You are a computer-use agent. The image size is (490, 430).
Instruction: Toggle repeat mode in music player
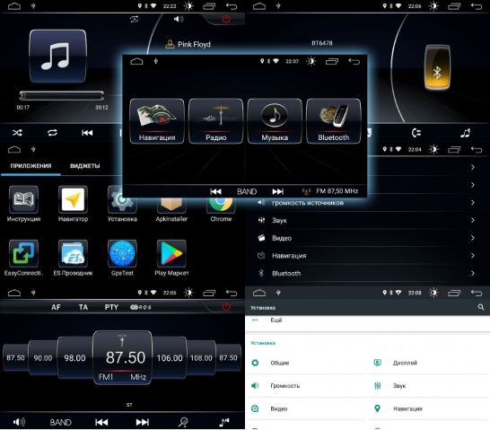pos(52,133)
